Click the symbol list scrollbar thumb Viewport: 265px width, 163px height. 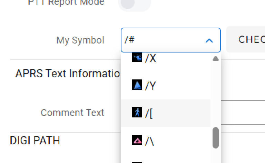(x=216, y=137)
